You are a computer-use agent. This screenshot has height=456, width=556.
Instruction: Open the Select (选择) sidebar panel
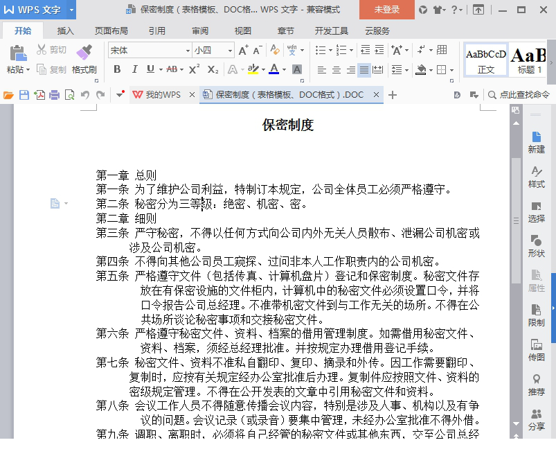click(536, 211)
